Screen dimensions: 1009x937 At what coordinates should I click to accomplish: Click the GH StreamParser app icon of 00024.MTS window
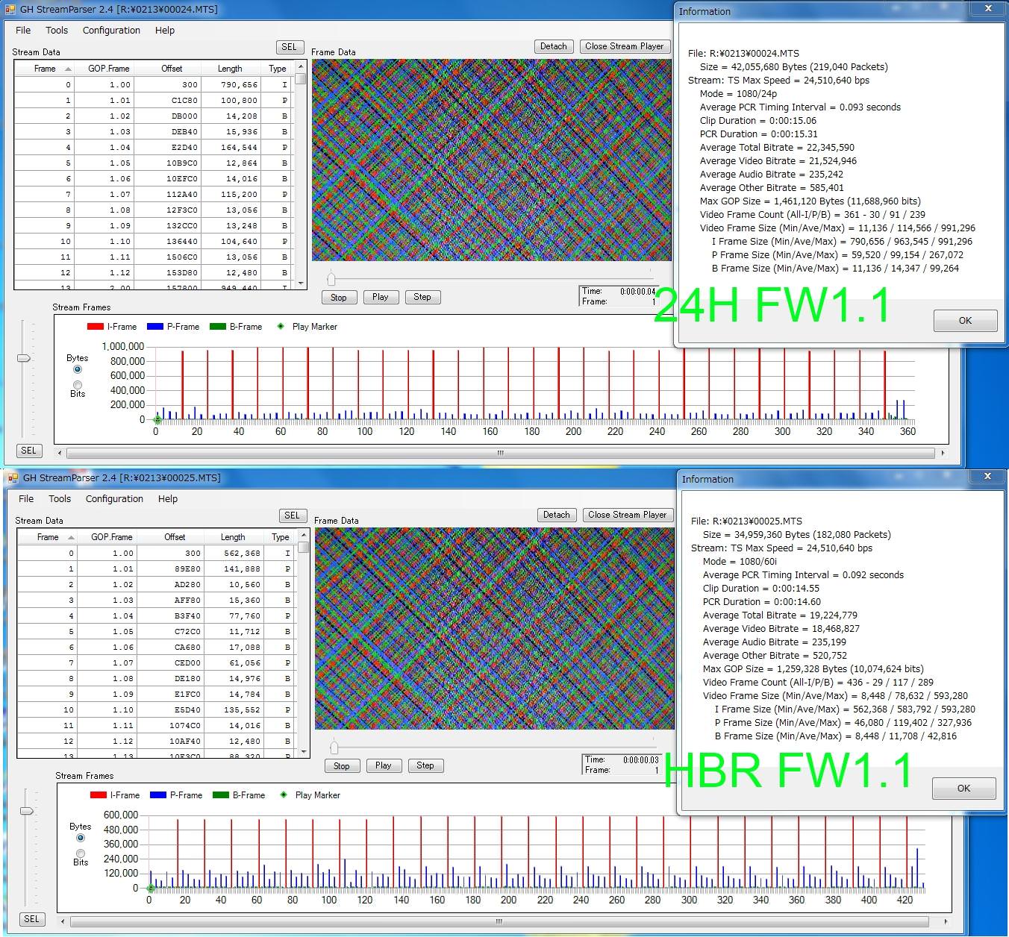(x=10, y=10)
